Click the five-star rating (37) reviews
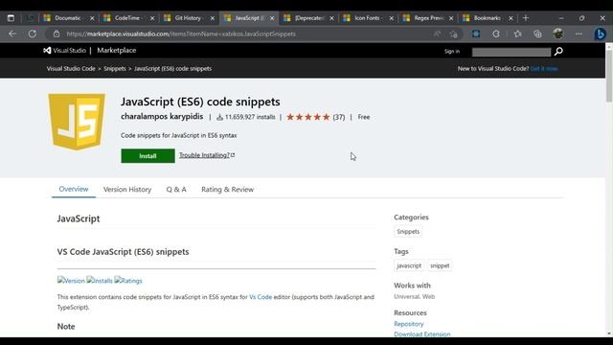 [x=315, y=117]
